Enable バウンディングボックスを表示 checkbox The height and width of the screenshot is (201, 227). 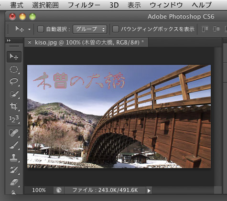coord(116,29)
